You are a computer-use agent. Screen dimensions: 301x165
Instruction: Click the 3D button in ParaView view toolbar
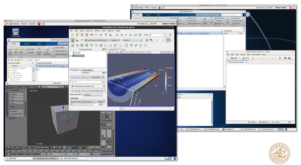[117, 52]
